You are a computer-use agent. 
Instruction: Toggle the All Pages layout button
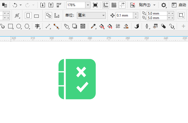click(49, 15)
